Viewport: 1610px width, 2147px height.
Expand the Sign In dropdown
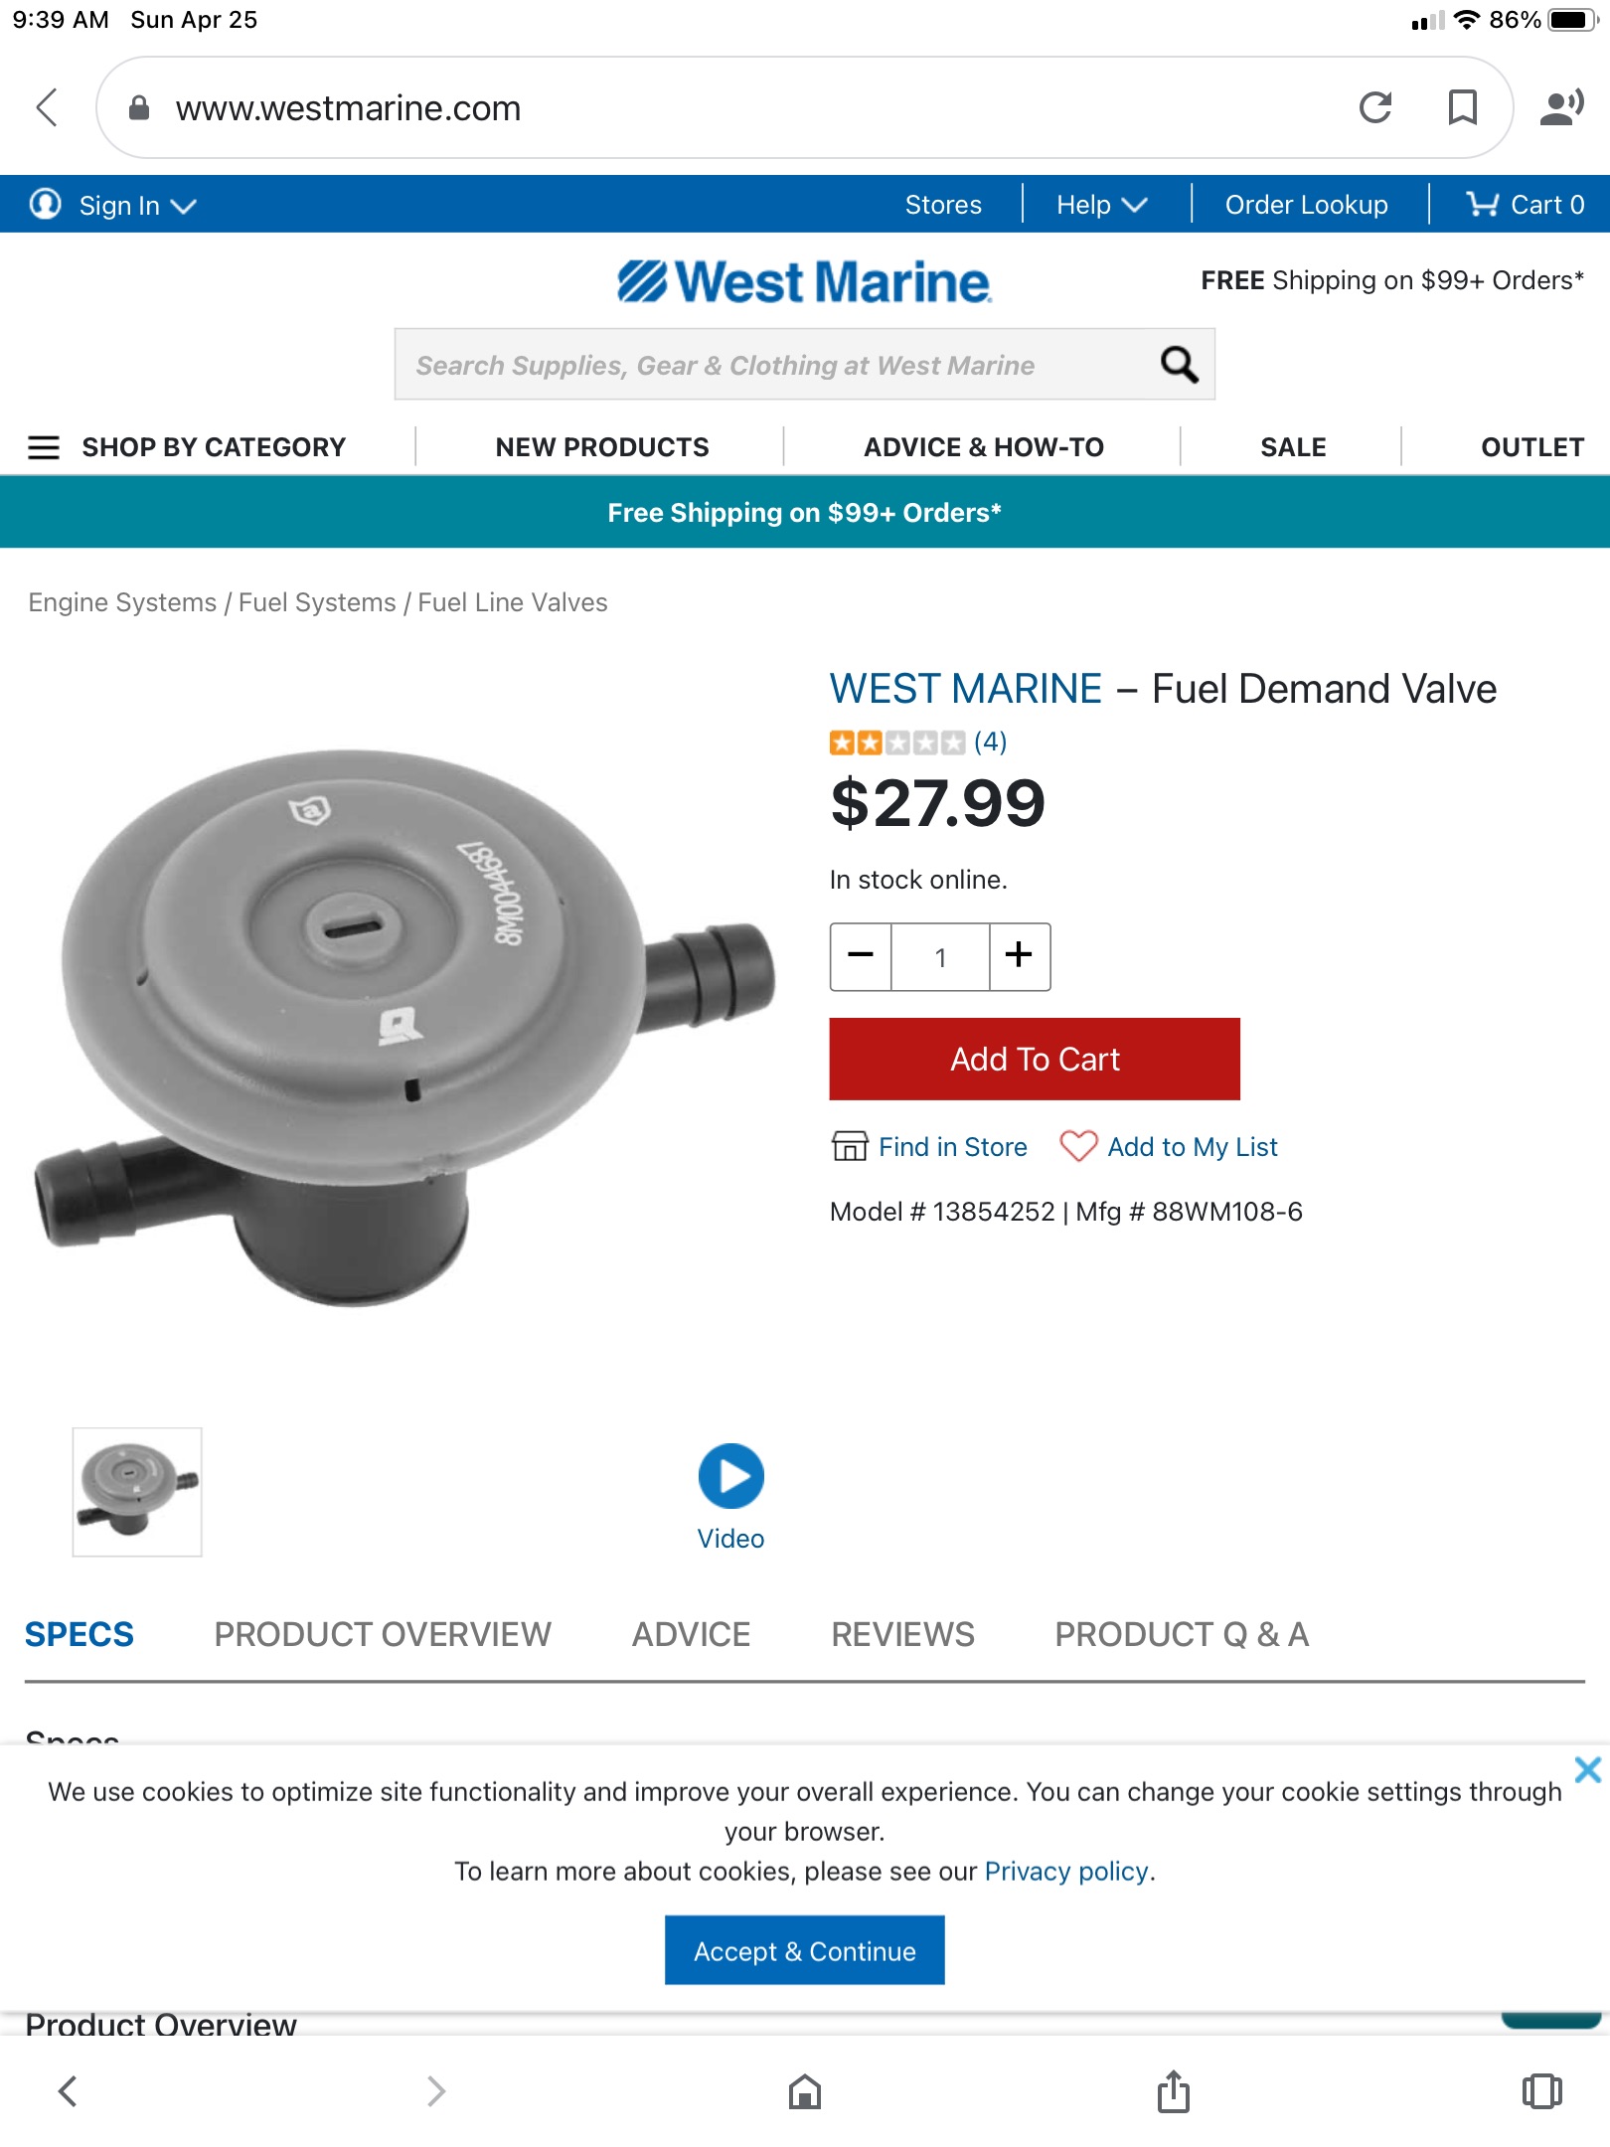113,205
